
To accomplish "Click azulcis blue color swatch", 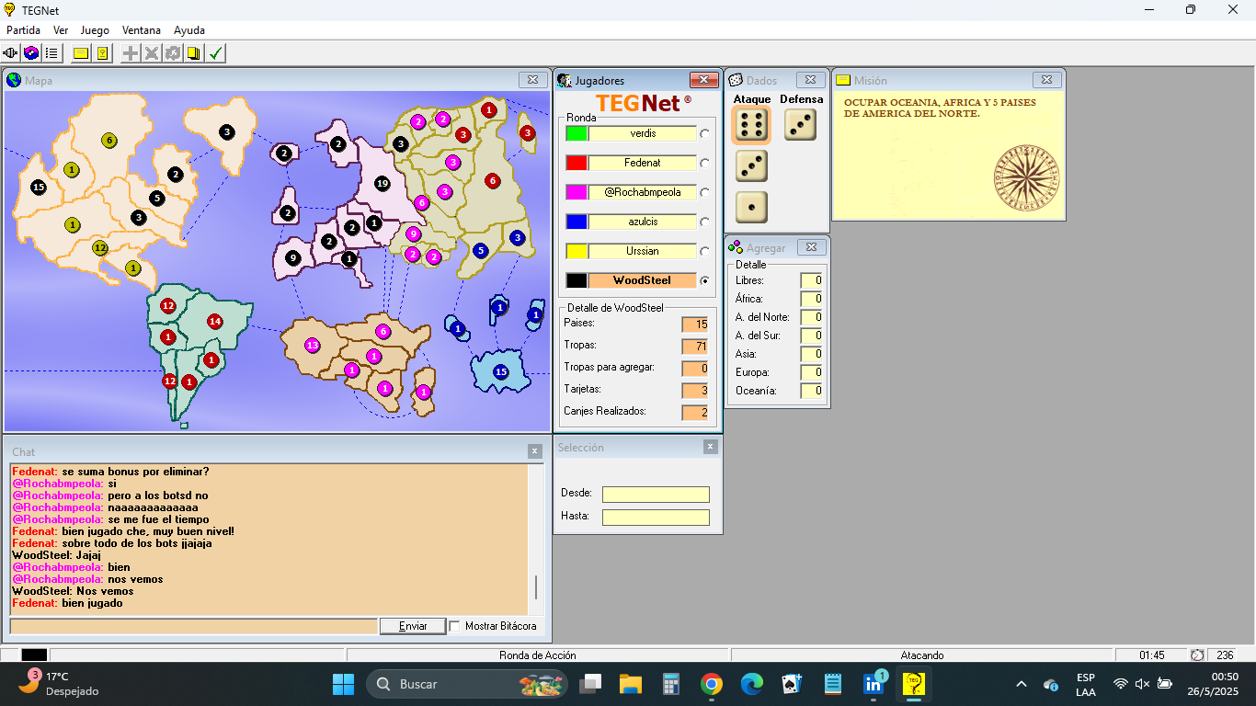I will pos(577,222).
